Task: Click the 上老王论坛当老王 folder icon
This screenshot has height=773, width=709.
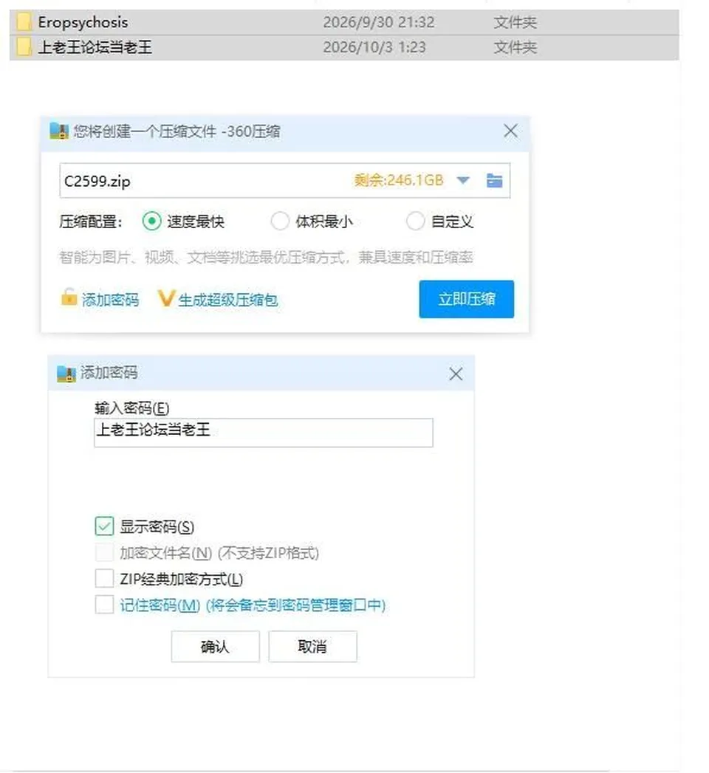Action: 24,47
